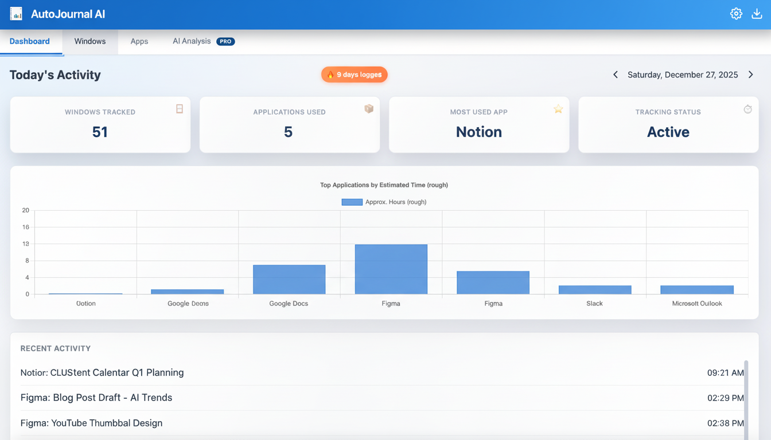Screen dimensions: 771x440
Task: Click the calendar icon on Windows Tracked card
Action: tap(180, 109)
